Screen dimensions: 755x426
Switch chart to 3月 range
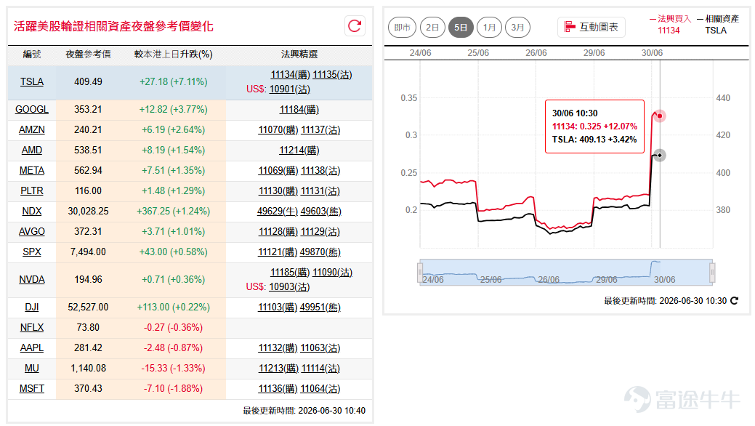click(517, 28)
